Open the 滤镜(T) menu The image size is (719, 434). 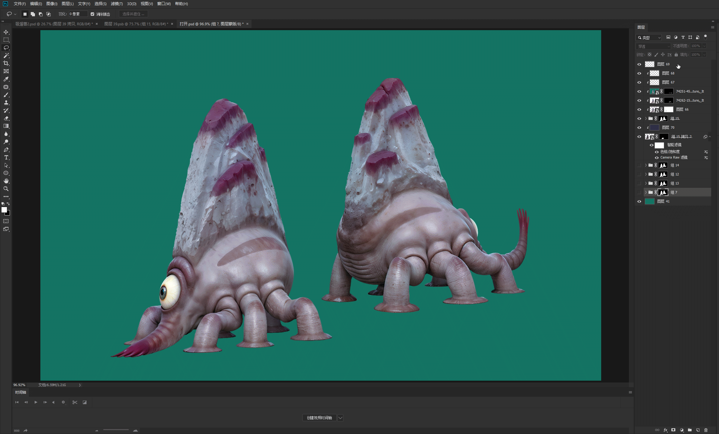[117, 4]
